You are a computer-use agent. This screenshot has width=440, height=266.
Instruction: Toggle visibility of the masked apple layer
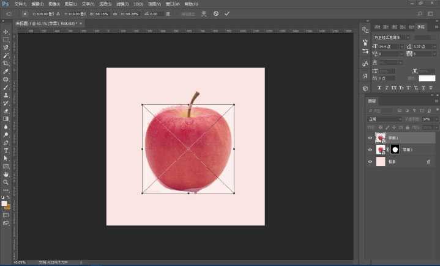pyautogui.click(x=370, y=149)
